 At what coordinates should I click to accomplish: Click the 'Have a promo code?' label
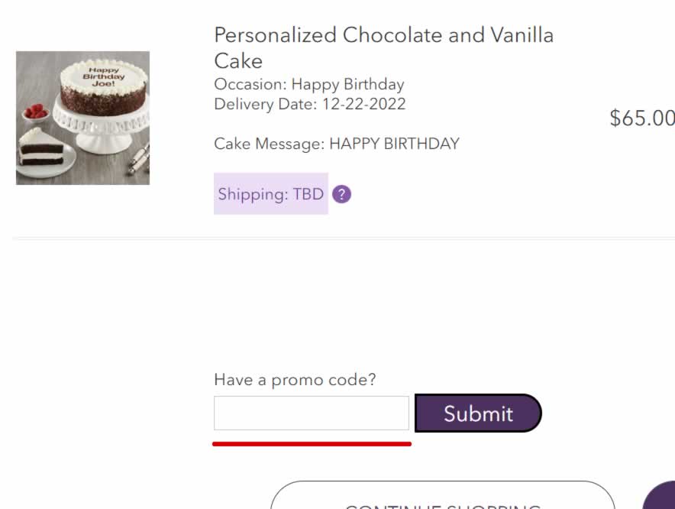coord(295,380)
